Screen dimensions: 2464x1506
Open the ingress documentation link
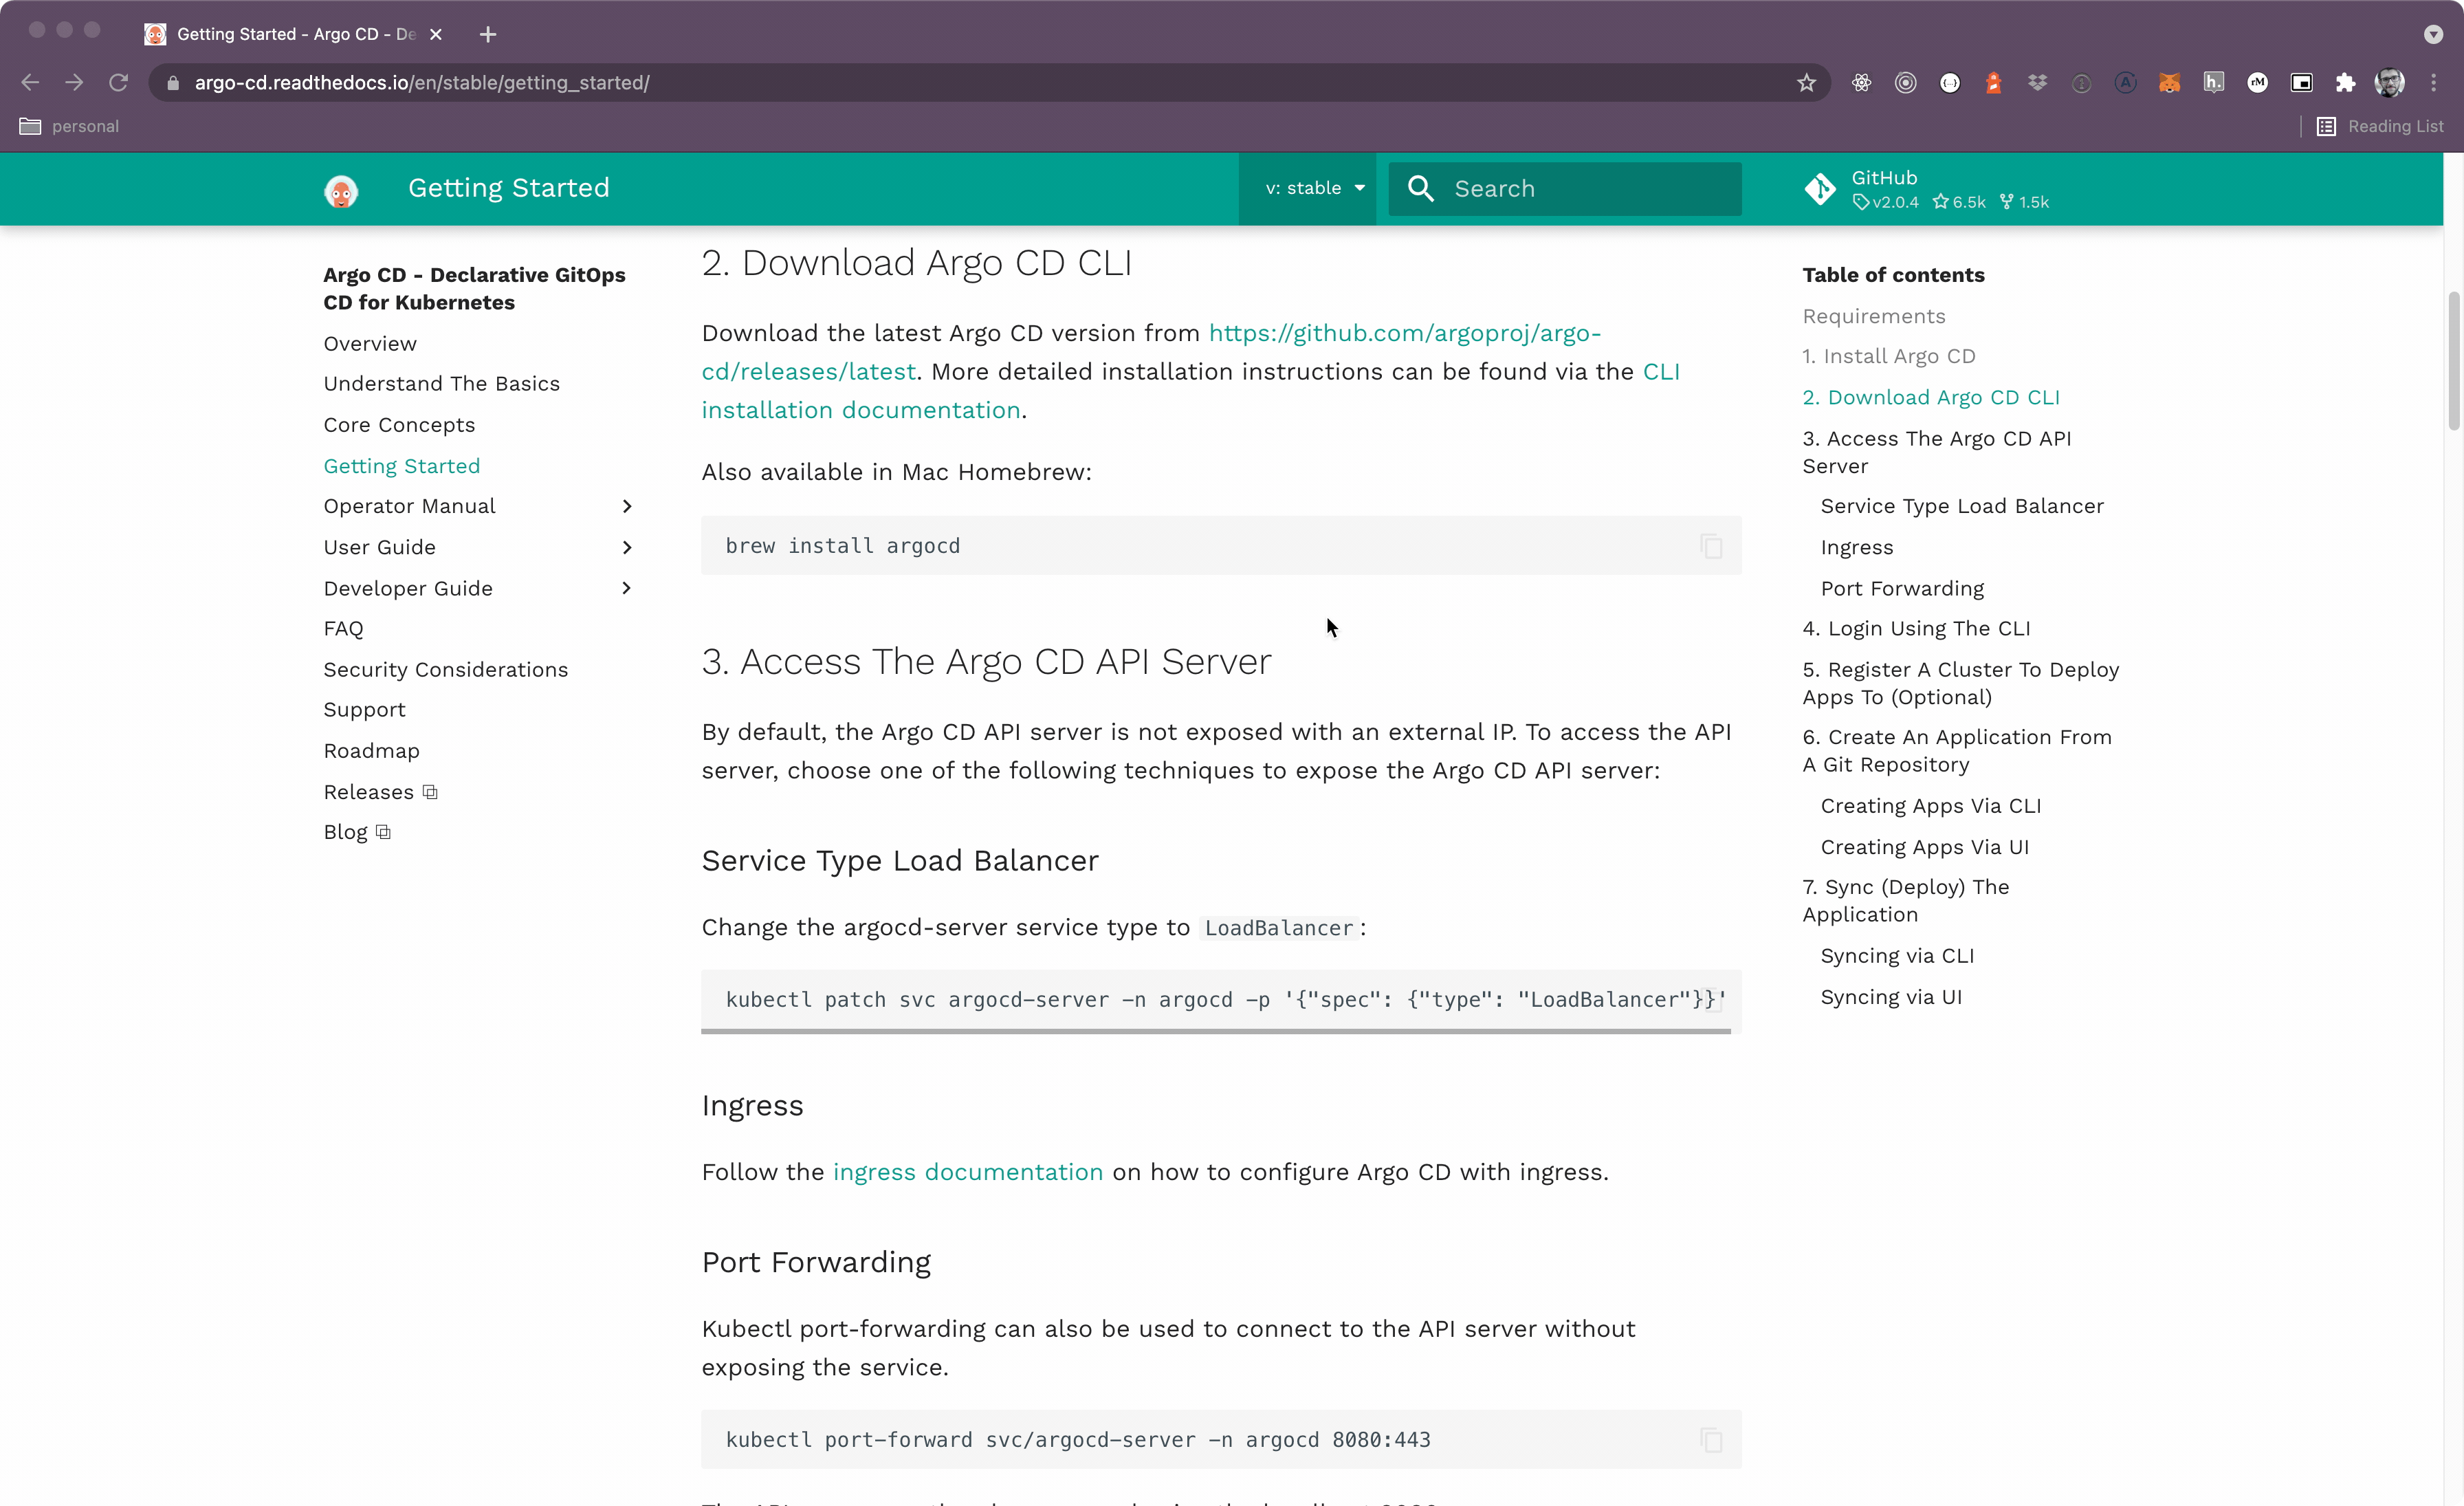pos(967,1172)
